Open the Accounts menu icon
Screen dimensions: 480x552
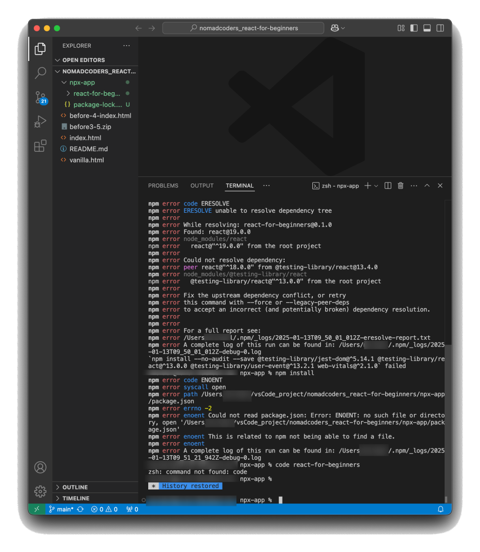tap(40, 467)
